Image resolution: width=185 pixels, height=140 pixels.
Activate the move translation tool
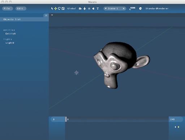coord(56,9)
